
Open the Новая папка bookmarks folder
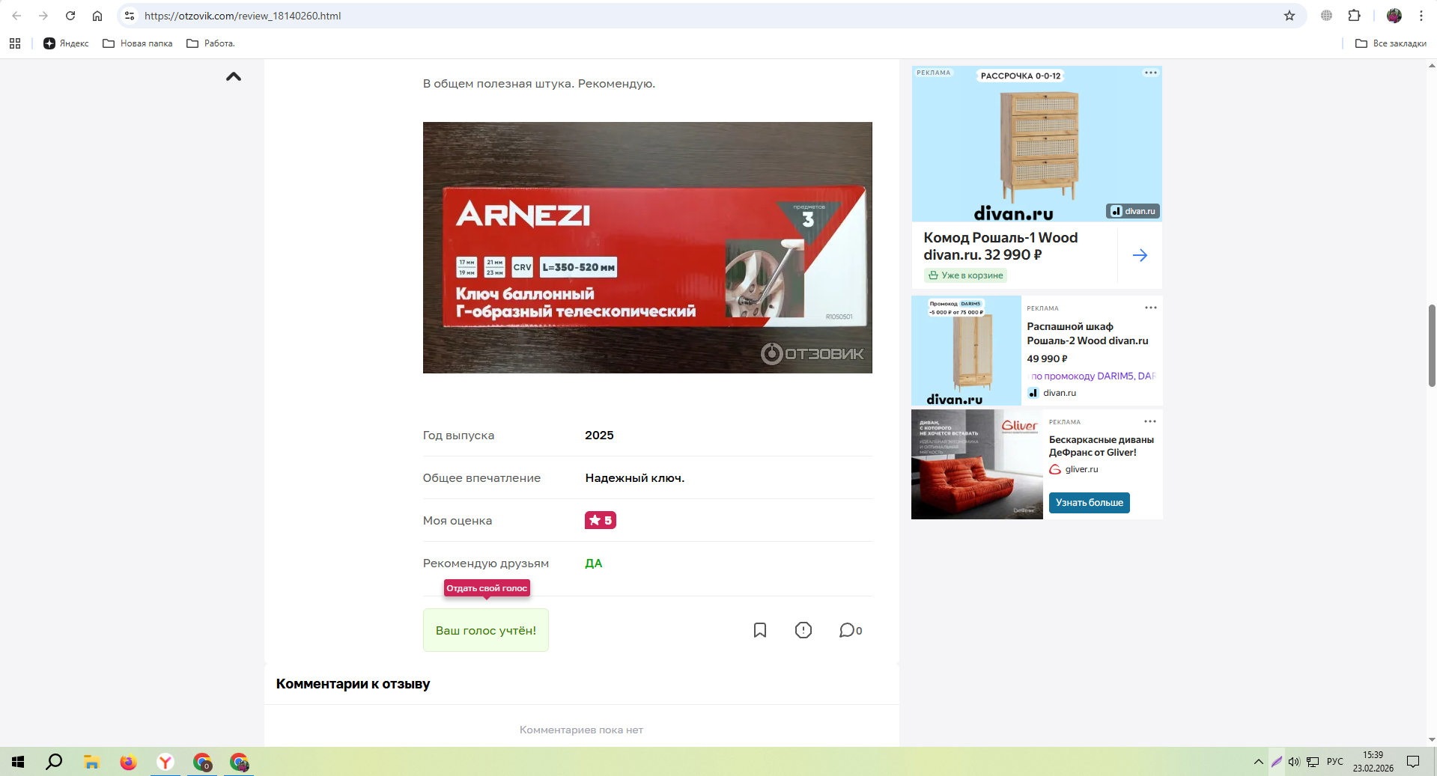(x=138, y=43)
